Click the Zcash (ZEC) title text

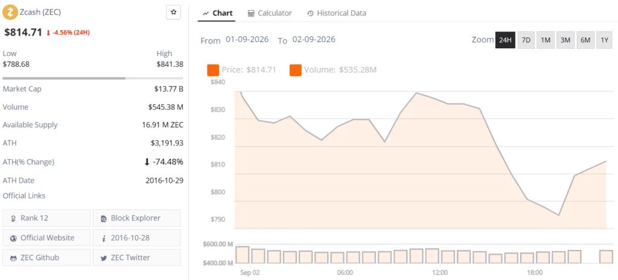tap(40, 12)
